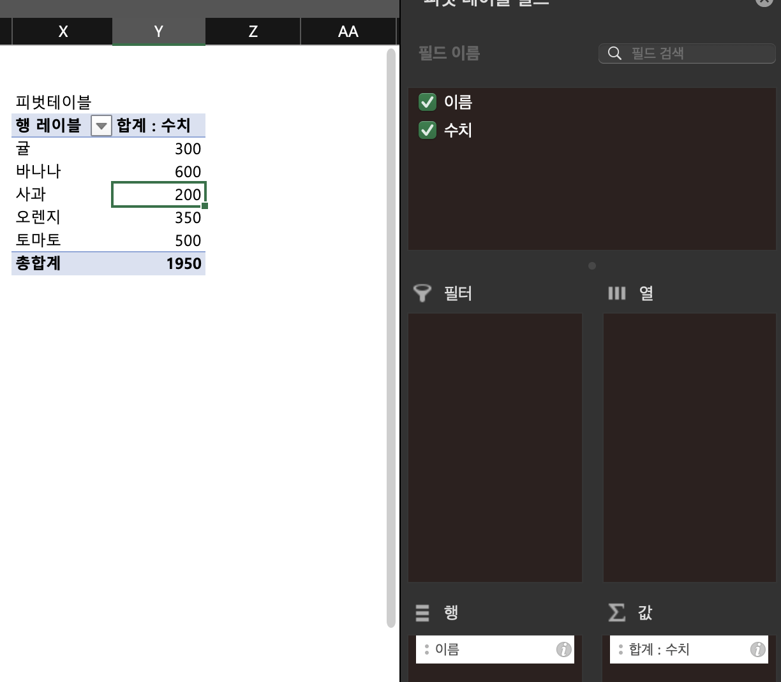The width and height of the screenshot is (781, 682).
Task: Click the 값 sigma icon
Action: pyautogui.click(x=617, y=613)
